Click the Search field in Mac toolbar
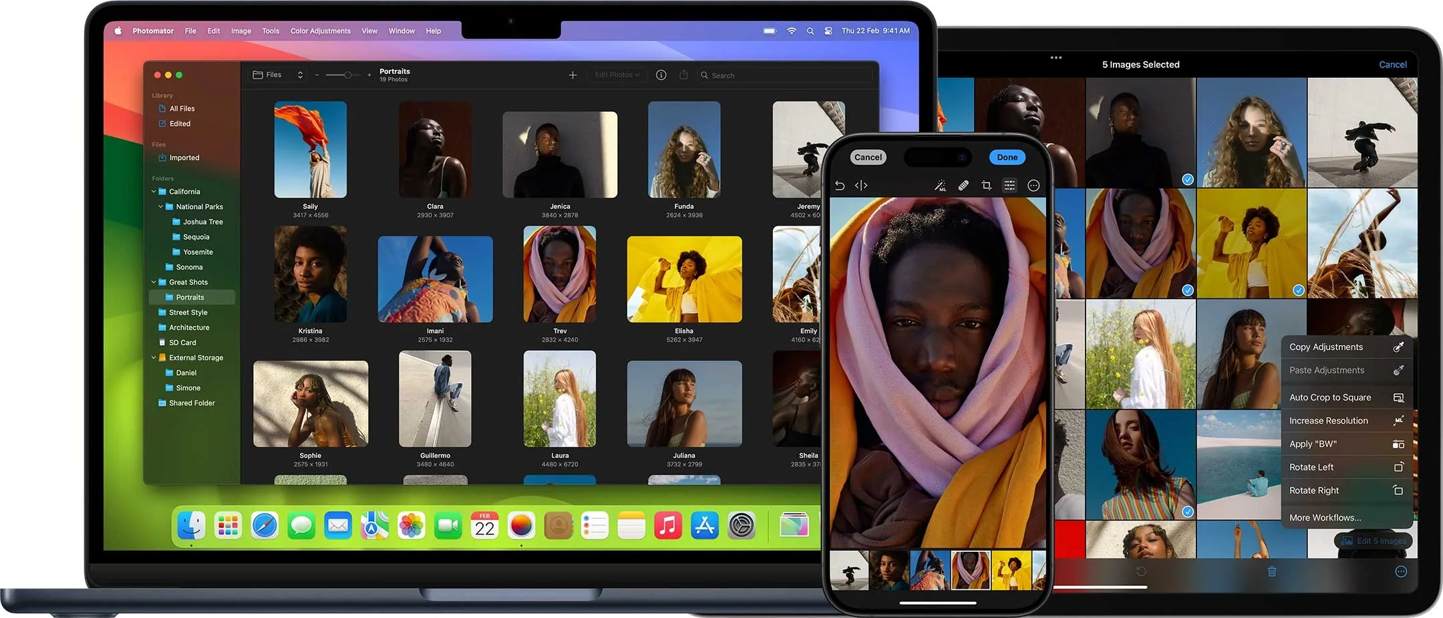Image resolution: width=1443 pixels, height=618 pixels. [785, 75]
